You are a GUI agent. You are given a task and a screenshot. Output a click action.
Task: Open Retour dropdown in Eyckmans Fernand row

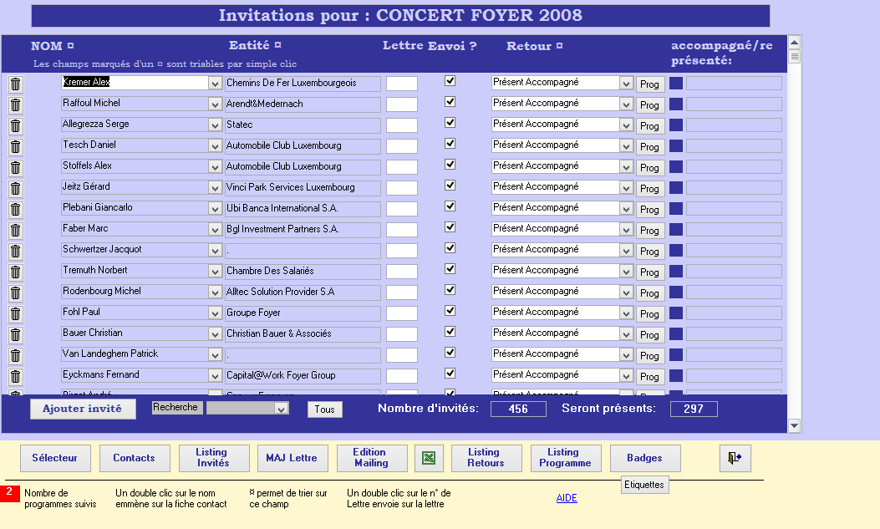[x=626, y=376]
